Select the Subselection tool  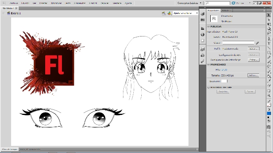pos(269,20)
